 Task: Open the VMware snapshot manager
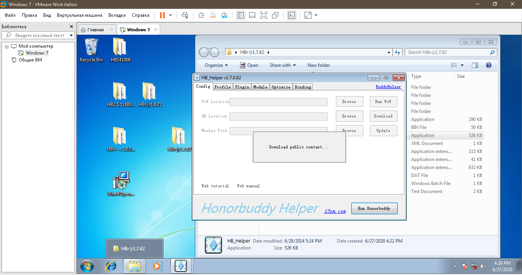[225, 15]
